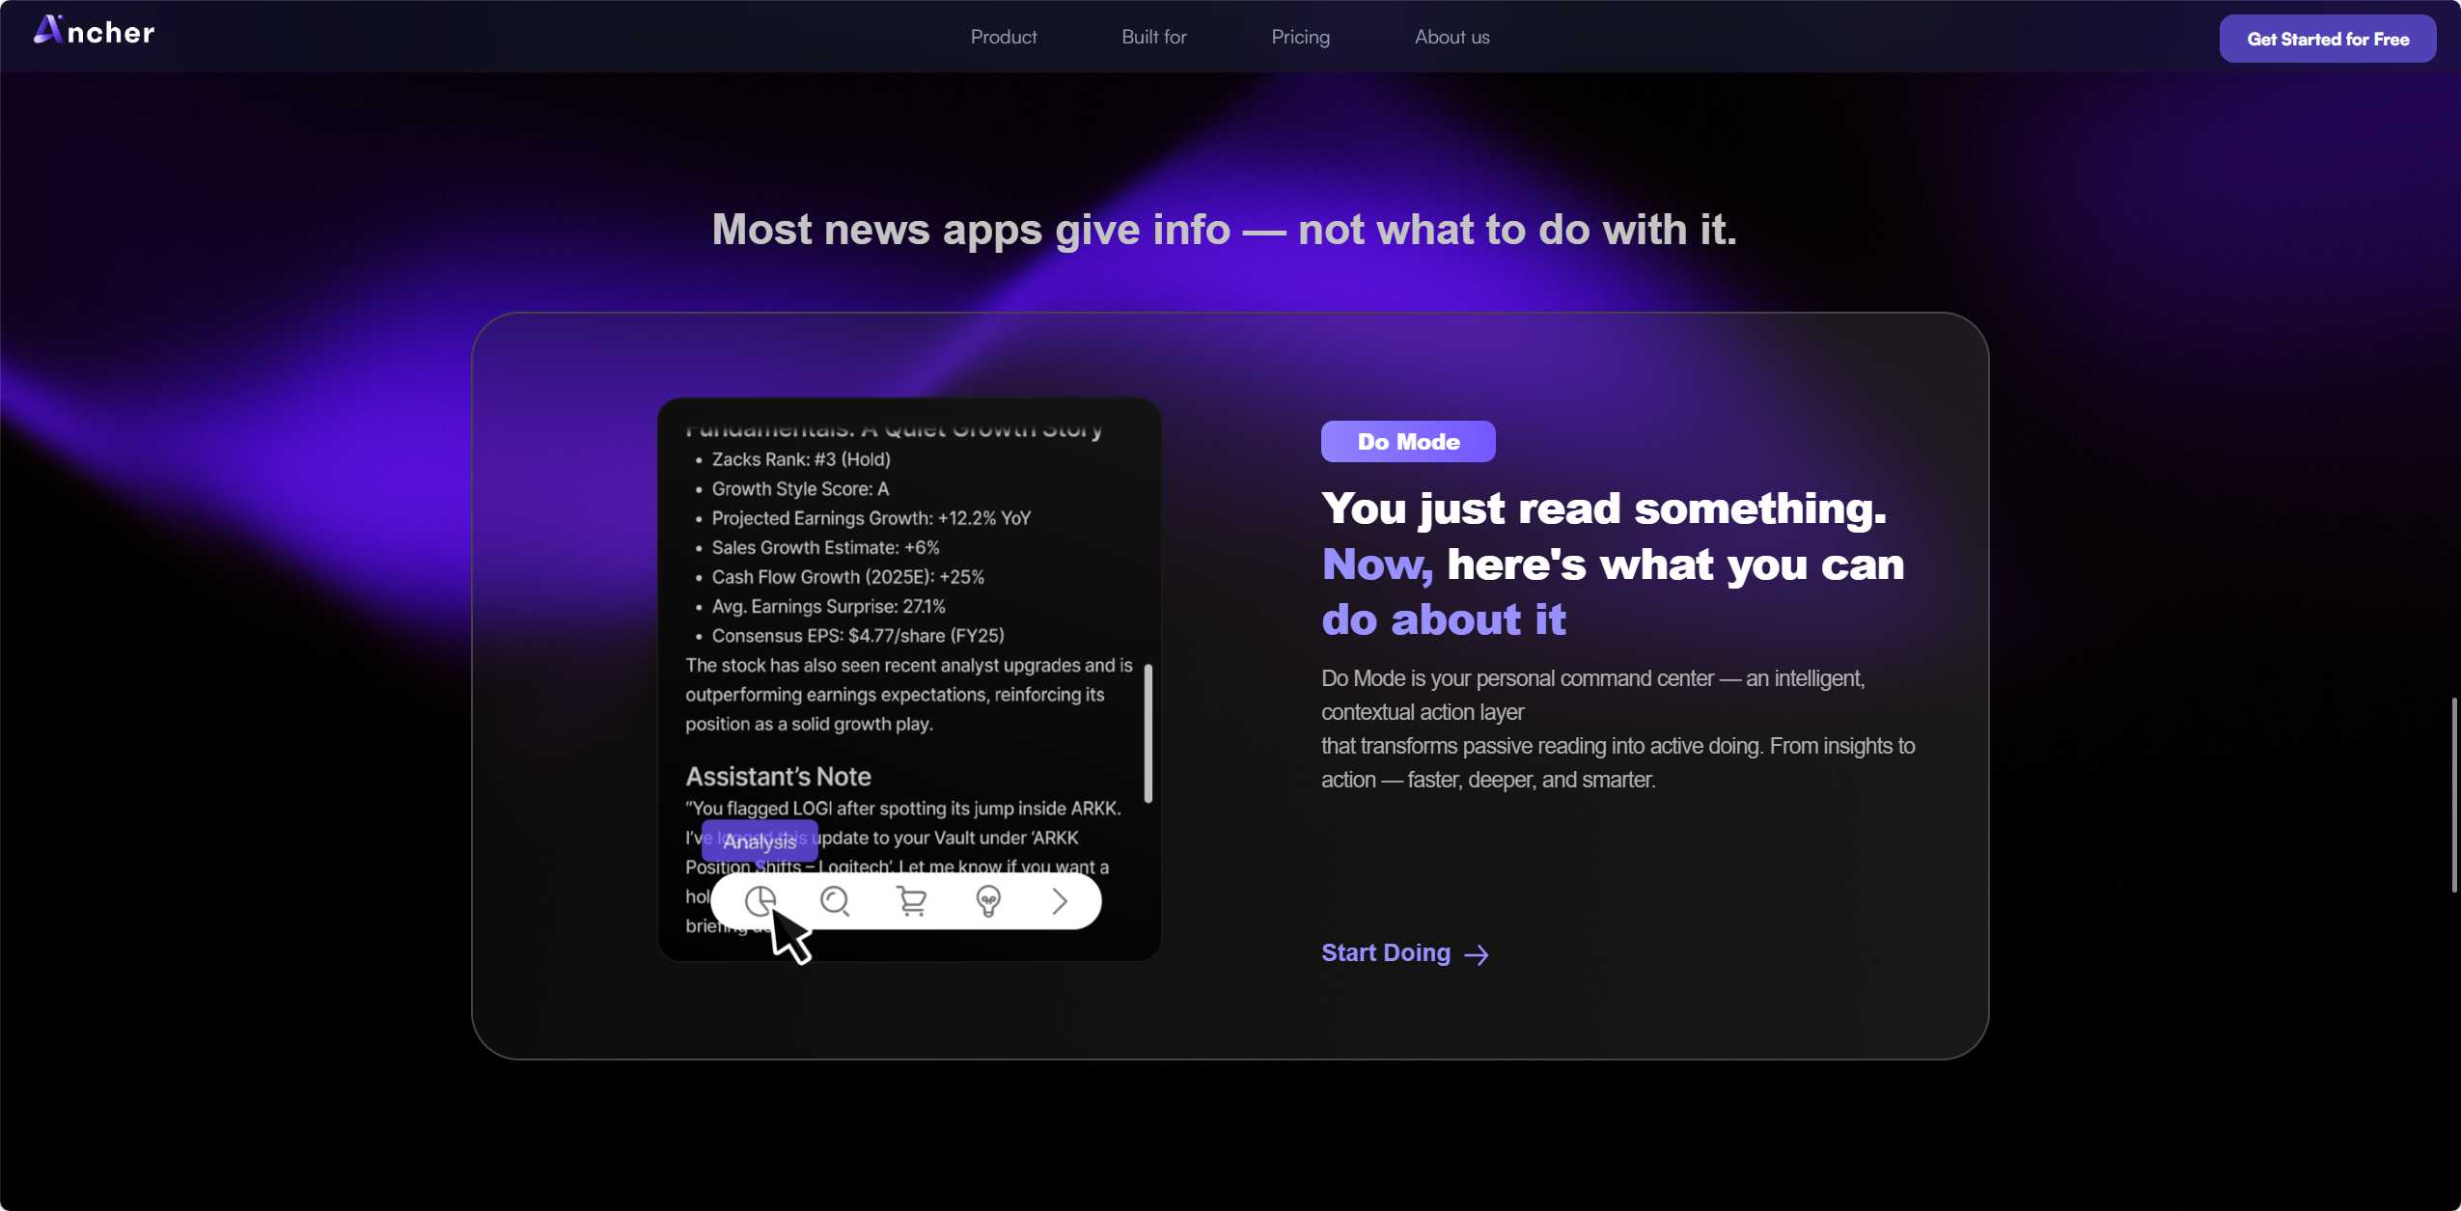Click the demo panel's inner scrollbar

1148,733
